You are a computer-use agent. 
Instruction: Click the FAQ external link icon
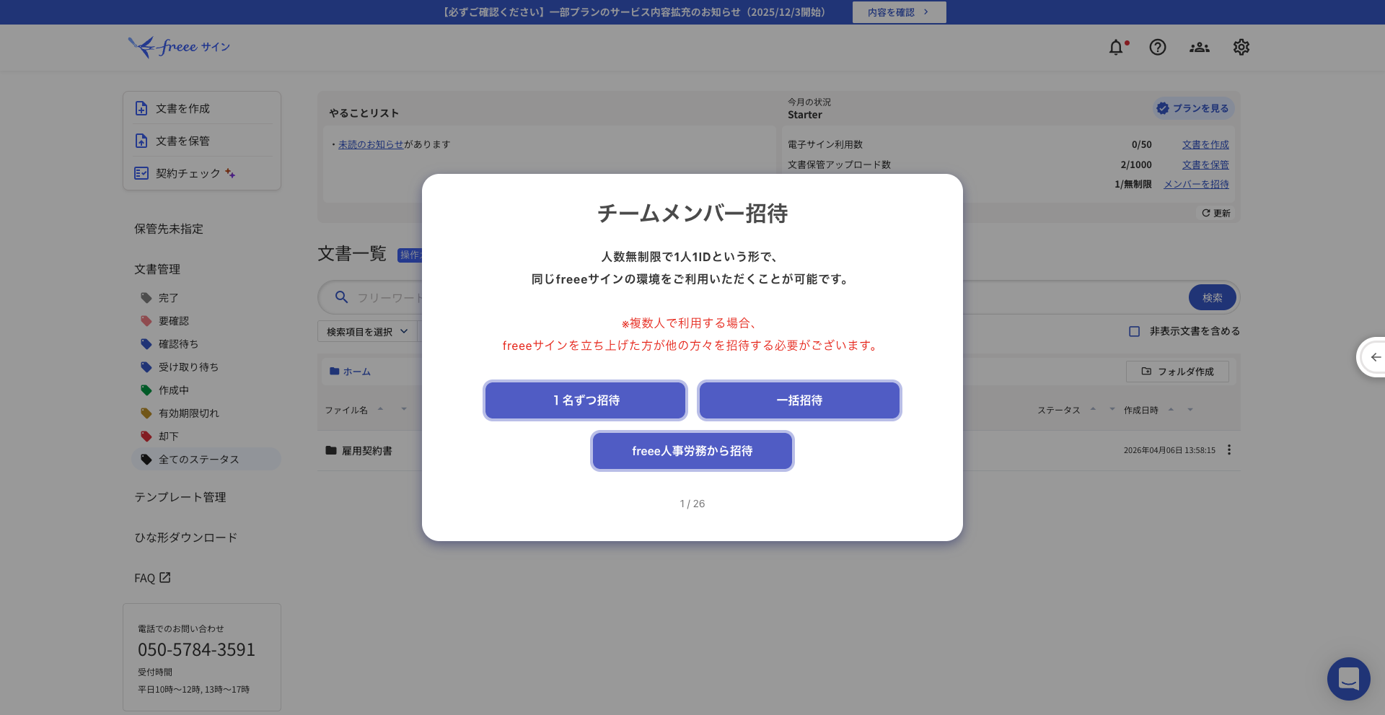click(x=165, y=577)
